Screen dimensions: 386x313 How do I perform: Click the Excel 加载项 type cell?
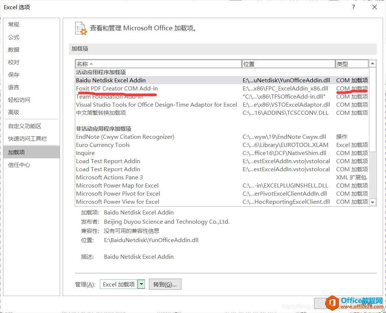(352, 145)
